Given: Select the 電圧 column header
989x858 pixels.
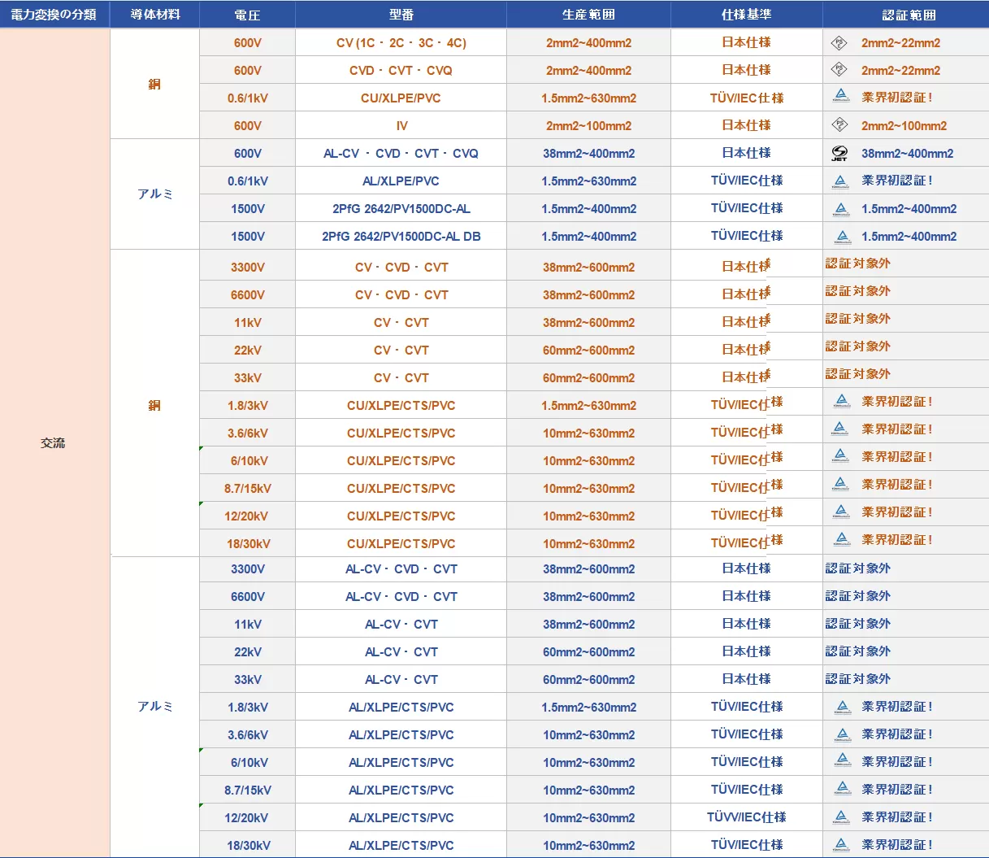Looking at the screenshot, I should coord(247,15).
